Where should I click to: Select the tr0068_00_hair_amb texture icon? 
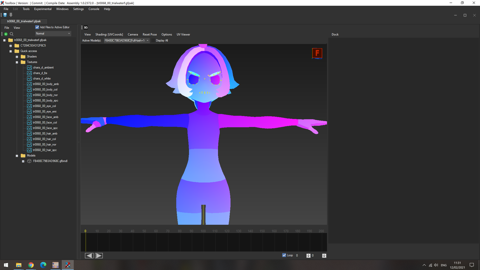(x=29, y=133)
